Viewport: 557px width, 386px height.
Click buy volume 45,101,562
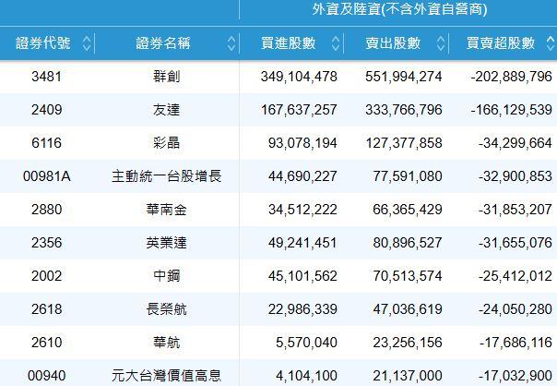pyautogui.click(x=302, y=276)
